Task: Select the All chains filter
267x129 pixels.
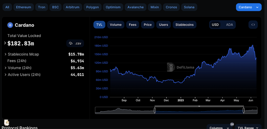Action: (x=7, y=7)
